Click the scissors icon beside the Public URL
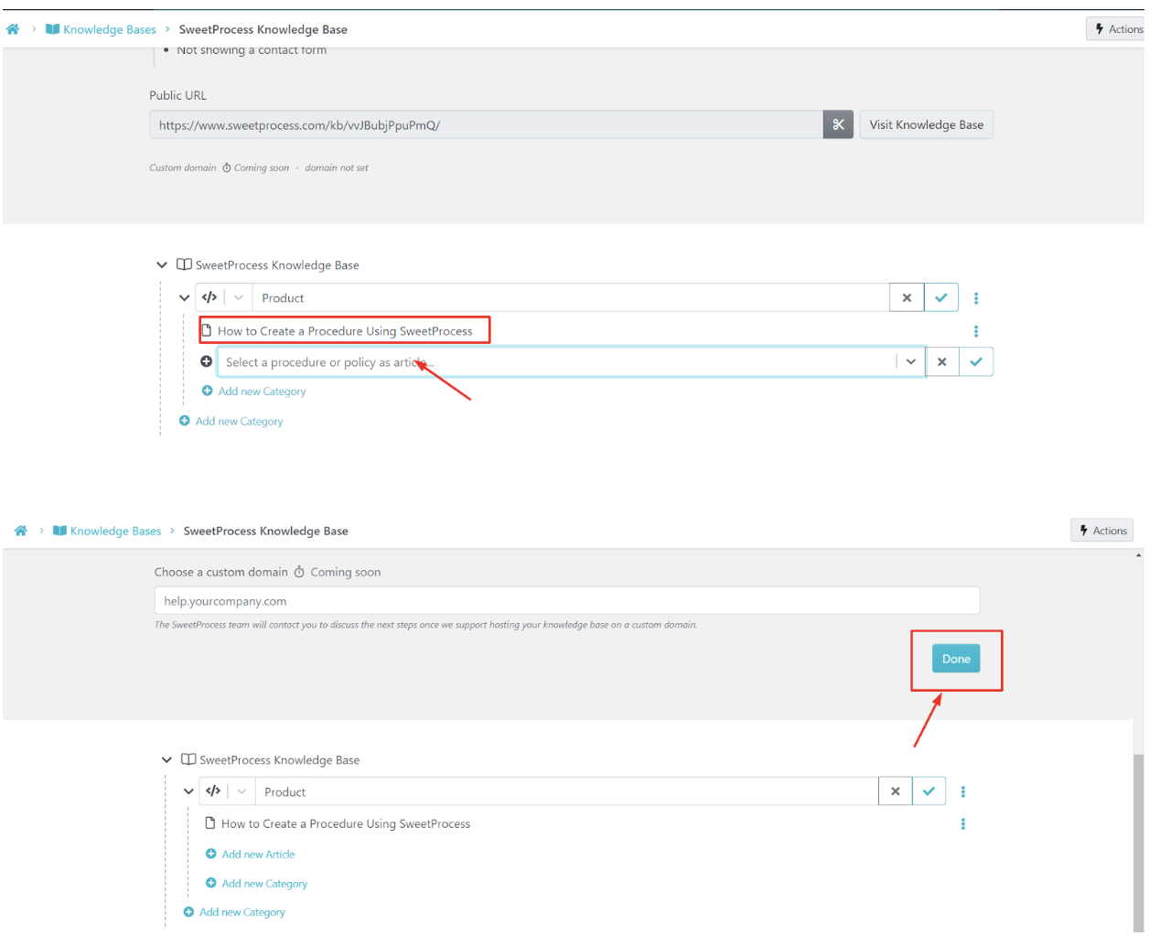The height and width of the screenshot is (935, 1149). coord(838,124)
